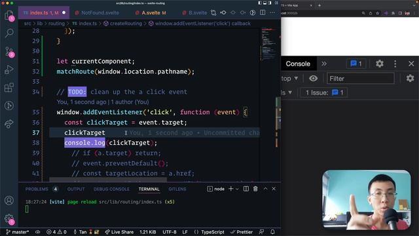This screenshot has height=236, width=419.
Task: Click the issues counter badge in DevTools toolbar
Action: tap(356, 64)
